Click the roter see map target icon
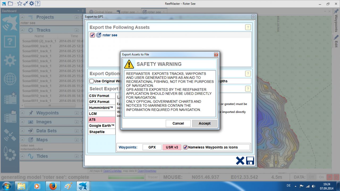This screenshot has width=340, height=191. (x=99, y=35)
